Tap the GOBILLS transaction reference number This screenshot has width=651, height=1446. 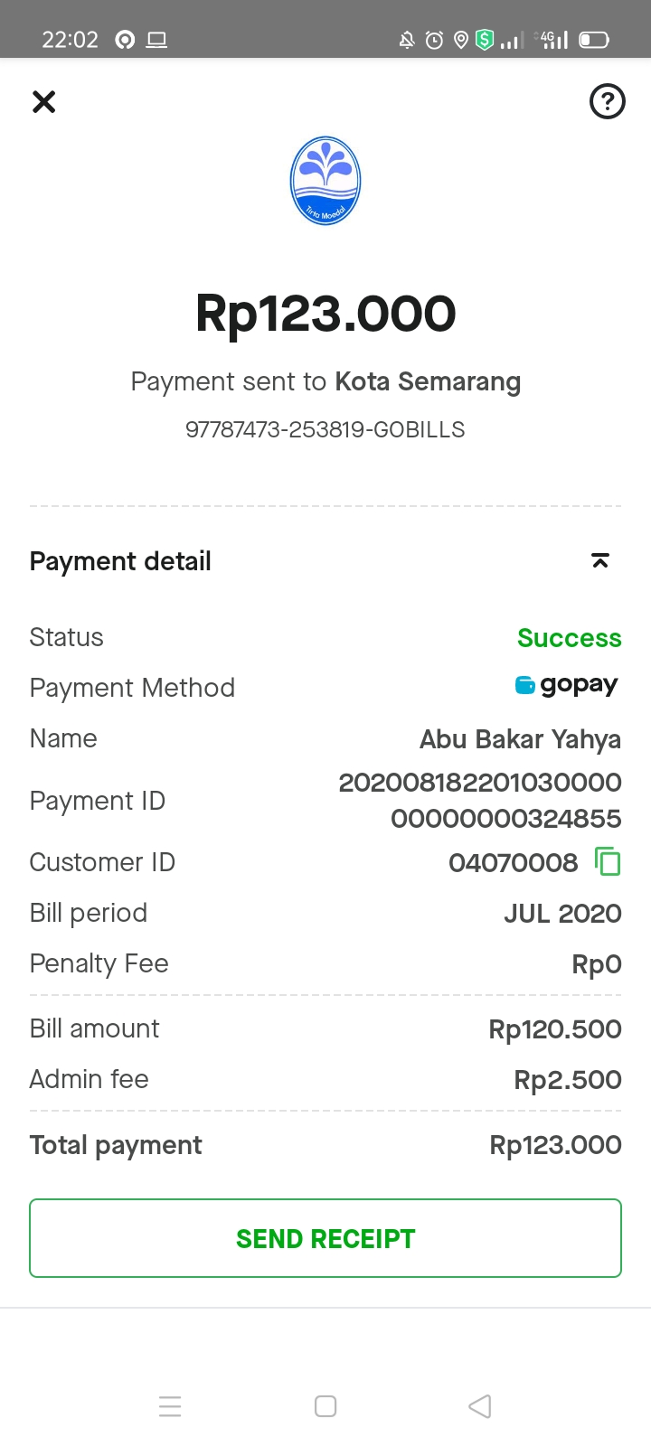325,429
